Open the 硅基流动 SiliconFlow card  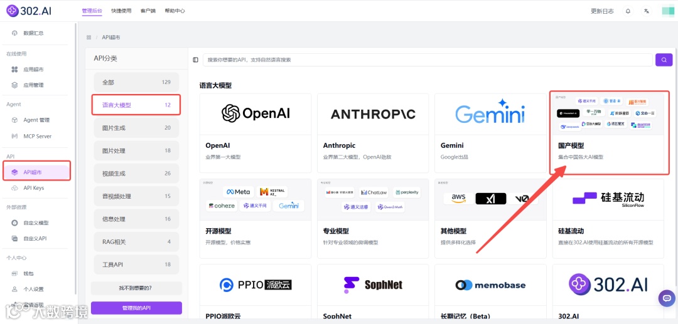[608, 219]
